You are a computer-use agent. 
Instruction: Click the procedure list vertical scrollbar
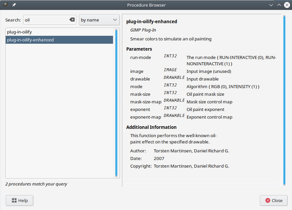tap(116, 103)
